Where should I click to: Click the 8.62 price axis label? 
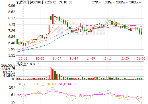coord(12,12)
